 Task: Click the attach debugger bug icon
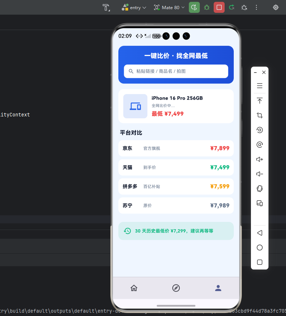pyautogui.click(x=244, y=8)
